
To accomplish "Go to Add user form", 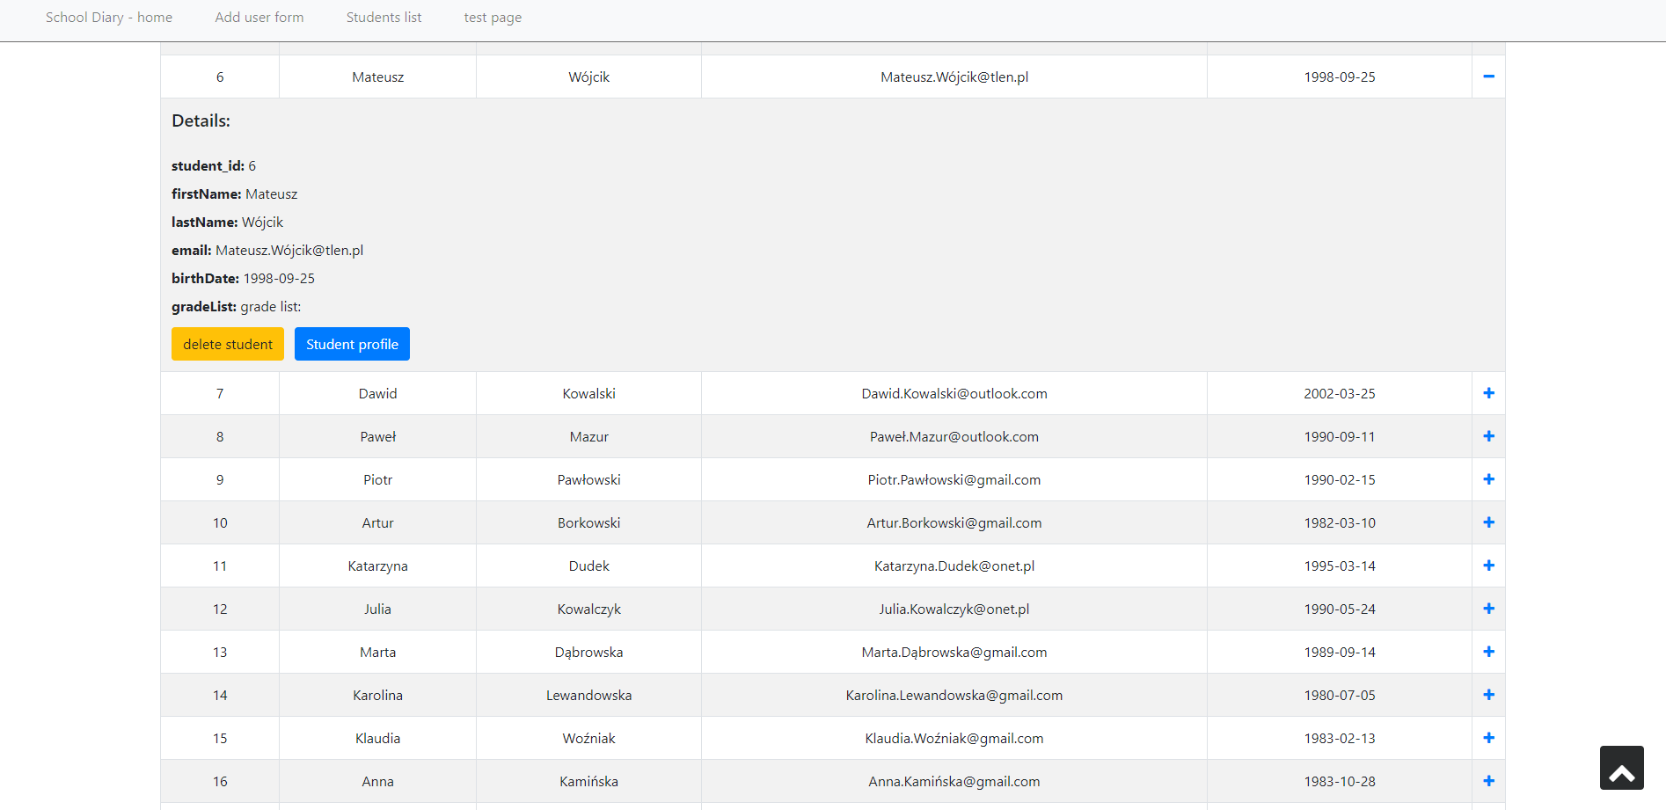I will click(x=259, y=18).
